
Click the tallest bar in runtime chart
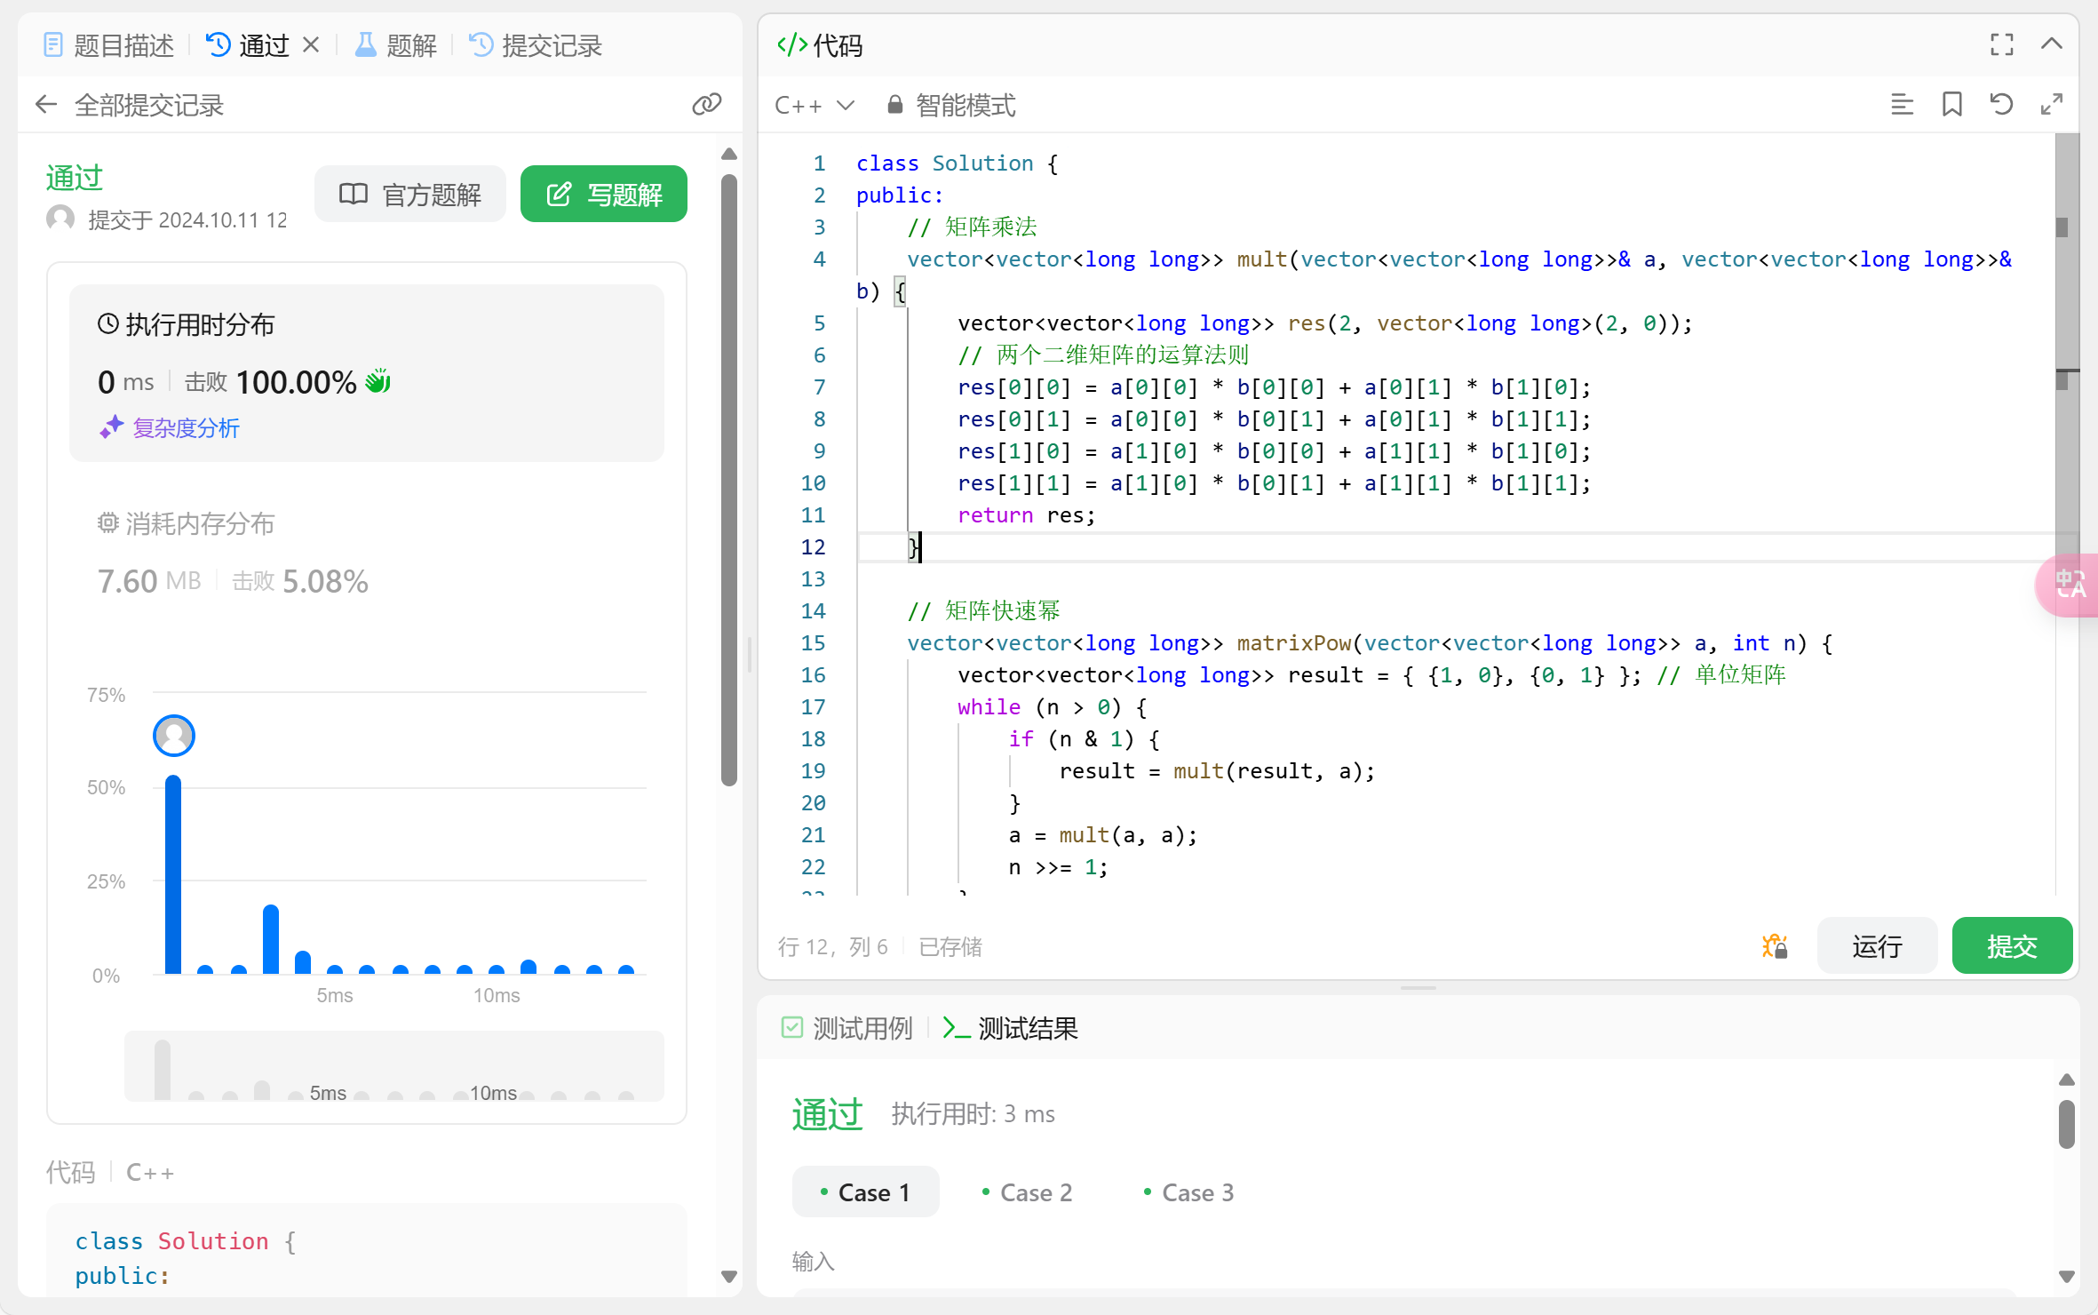(173, 874)
